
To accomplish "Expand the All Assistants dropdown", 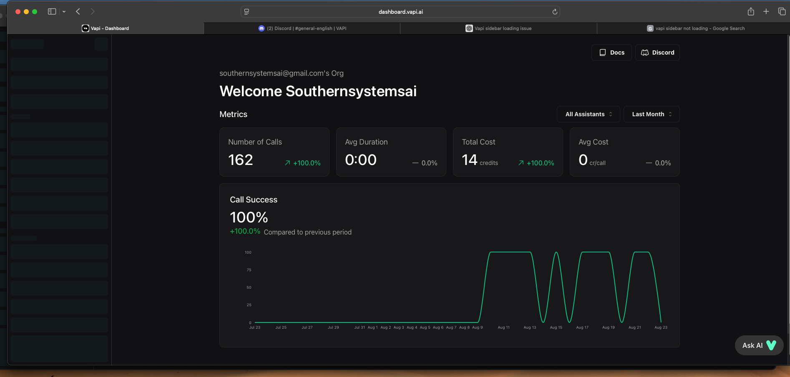I will [589, 114].
